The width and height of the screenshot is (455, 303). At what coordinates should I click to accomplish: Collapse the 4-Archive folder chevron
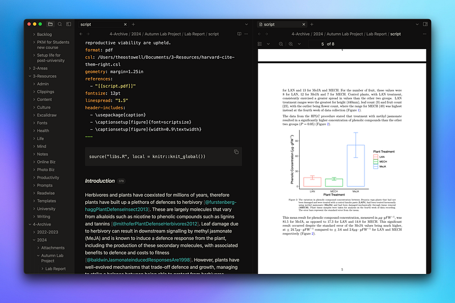pyautogui.click(x=30, y=224)
